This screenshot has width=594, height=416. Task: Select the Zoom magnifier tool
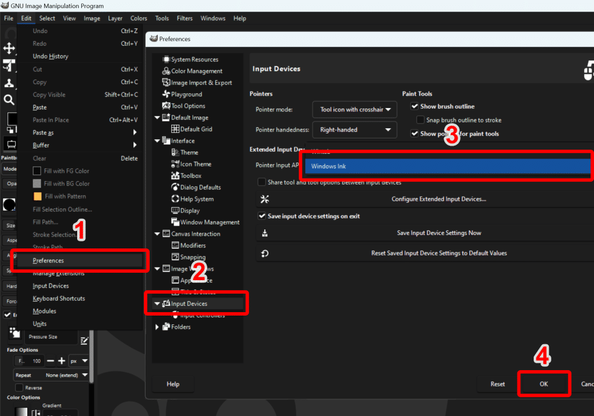click(9, 99)
